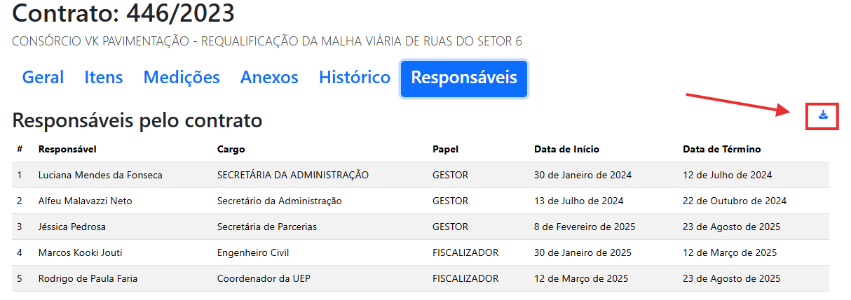Screen dimensions: 851x300
Task: Click the Data de Início column header
Action: [x=566, y=149]
